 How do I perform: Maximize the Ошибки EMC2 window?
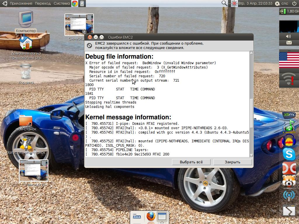point(102,37)
